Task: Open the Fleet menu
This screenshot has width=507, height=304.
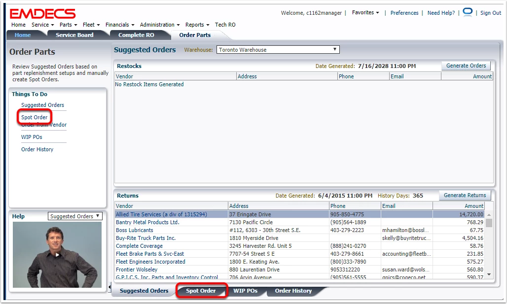Action: pos(91,25)
